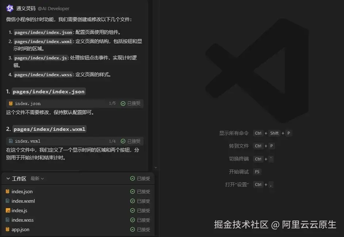This screenshot has height=237, width=344.
Task: Click the index.wxss document icon
Action: pyautogui.click(x=8, y=220)
